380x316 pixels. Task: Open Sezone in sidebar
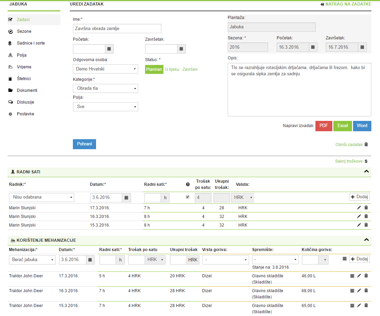(x=24, y=31)
